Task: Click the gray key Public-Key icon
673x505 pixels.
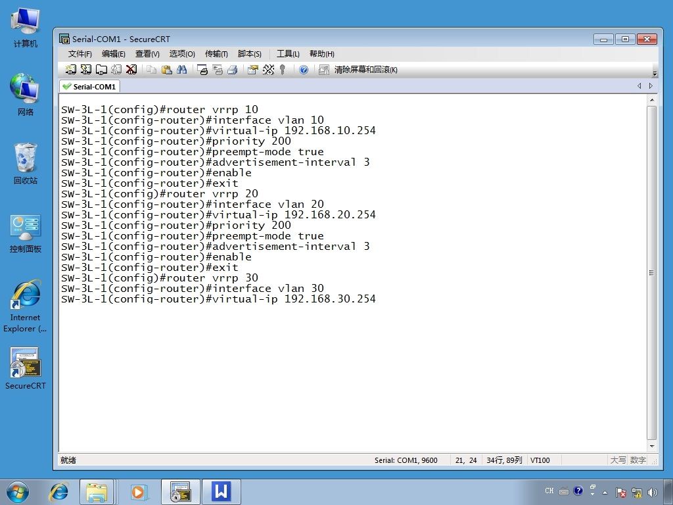Action: point(283,70)
